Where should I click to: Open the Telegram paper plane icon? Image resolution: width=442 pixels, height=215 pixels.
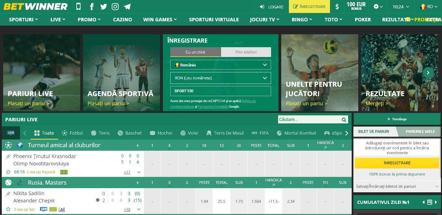click(x=127, y=6)
